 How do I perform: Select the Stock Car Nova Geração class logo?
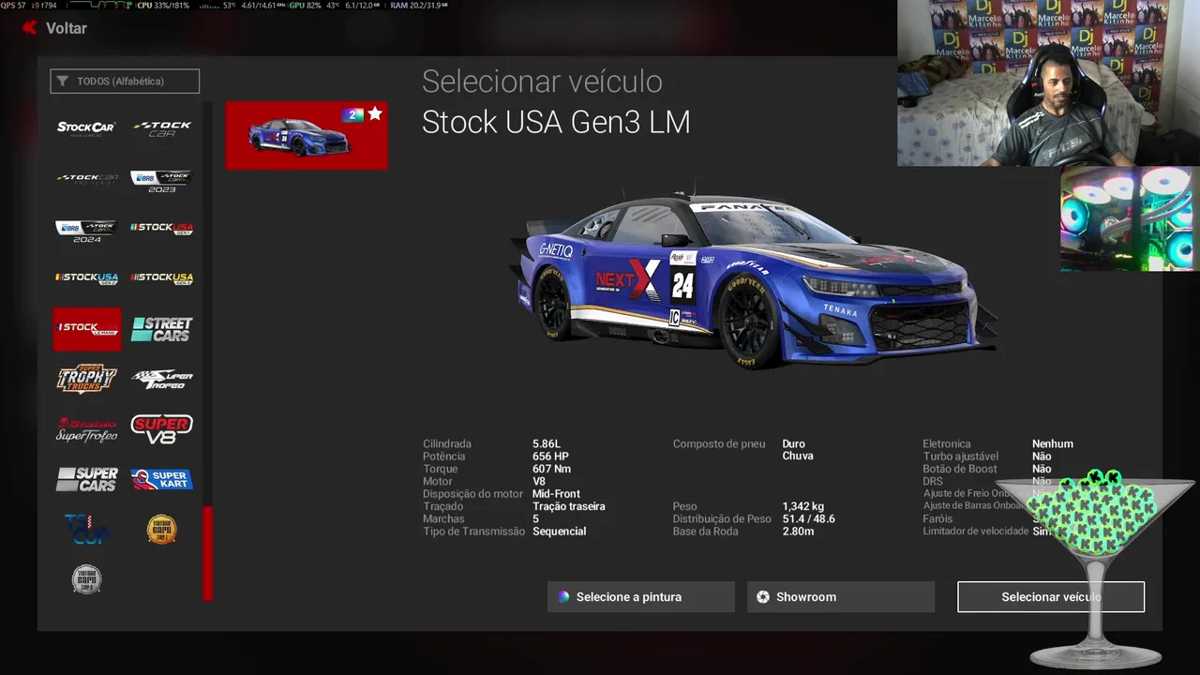click(x=86, y=127)
